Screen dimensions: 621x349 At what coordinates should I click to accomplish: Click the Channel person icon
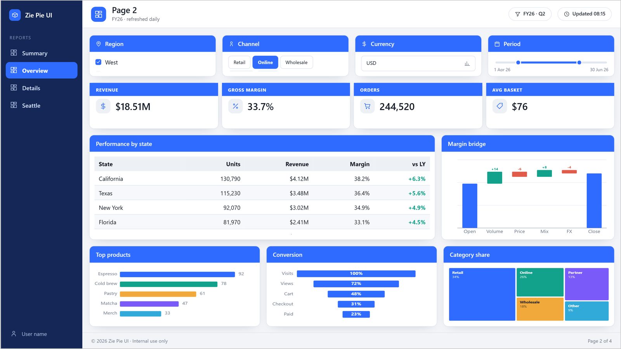click(x=231, y=44)
